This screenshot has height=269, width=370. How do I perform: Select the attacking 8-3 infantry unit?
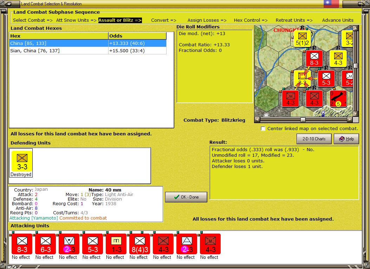click(22, 244)
